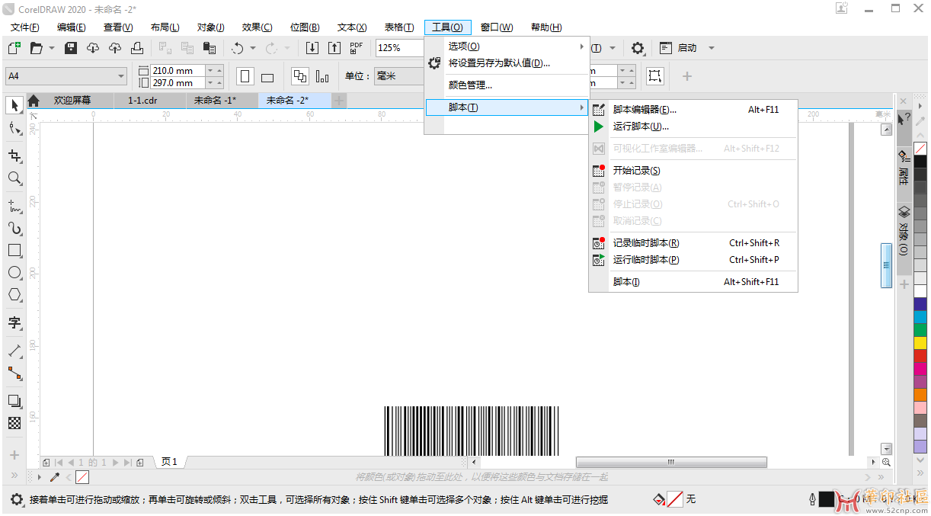This screenshot has width=931, height=516.
Task: Click the page height stepper arrows
Action: pos(215,82)
